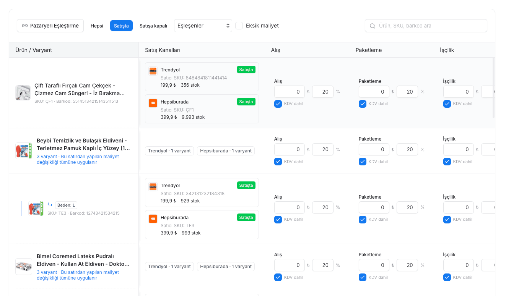Uncheck Paketleme KDV dahil for Çift Taraflı row
This screenshot has width=506, height=296.
click(x=363, y=104)
